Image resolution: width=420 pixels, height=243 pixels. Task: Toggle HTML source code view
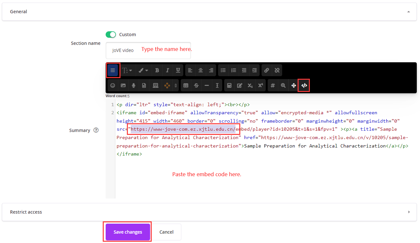point(304,86)
